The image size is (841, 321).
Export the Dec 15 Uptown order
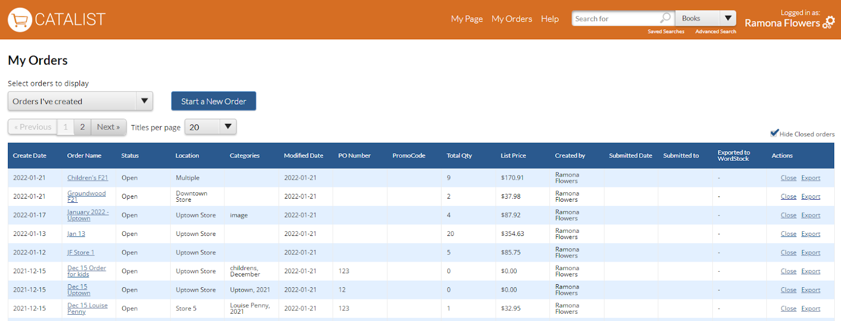point(811,290)
